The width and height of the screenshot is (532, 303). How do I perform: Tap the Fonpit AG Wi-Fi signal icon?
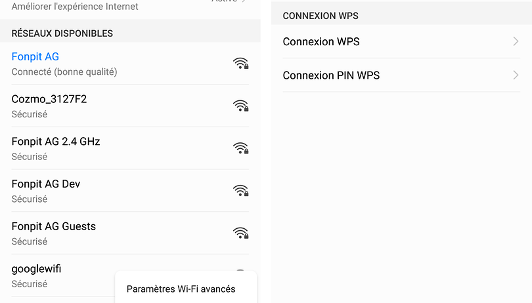(x=241, y=64)
